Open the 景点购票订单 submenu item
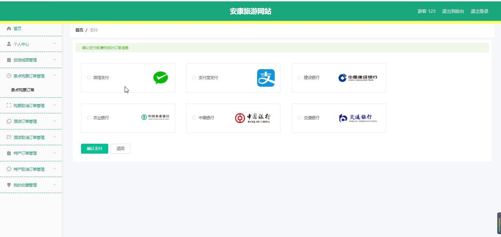Screen dimensions: 501x237 click(x=23, y=90)
